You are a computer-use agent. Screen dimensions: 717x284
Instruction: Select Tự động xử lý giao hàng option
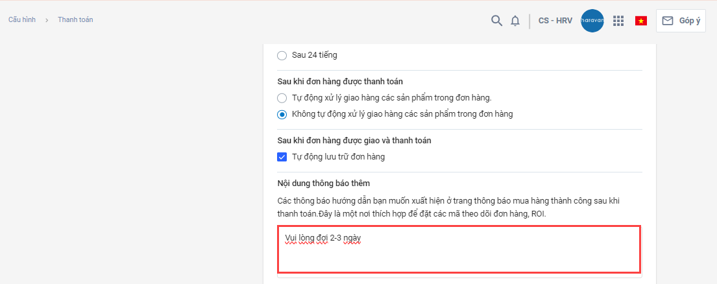282,98
